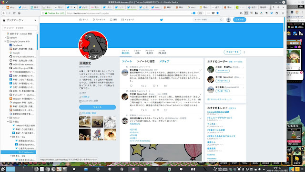Click the Twitter bird logo in header

coord(161,20)
